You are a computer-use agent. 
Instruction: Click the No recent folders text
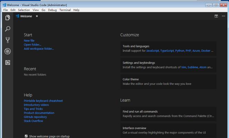[35, 75]
